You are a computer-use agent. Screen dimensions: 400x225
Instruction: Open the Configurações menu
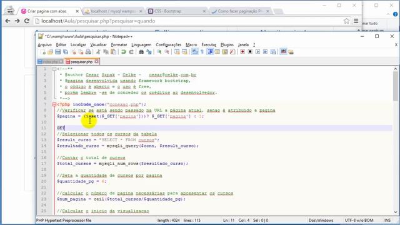tap(168, 44)
